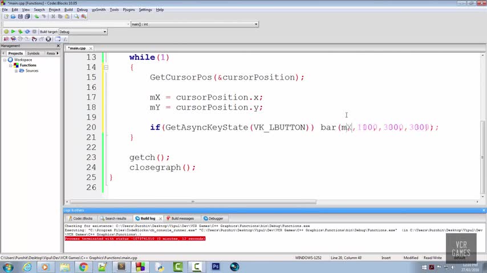Screen dimensions: 487x273
Task: Save the file using the Save icon
Action: [20, 16]
